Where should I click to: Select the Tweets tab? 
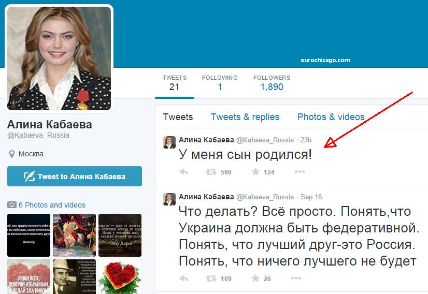(178, 117)
